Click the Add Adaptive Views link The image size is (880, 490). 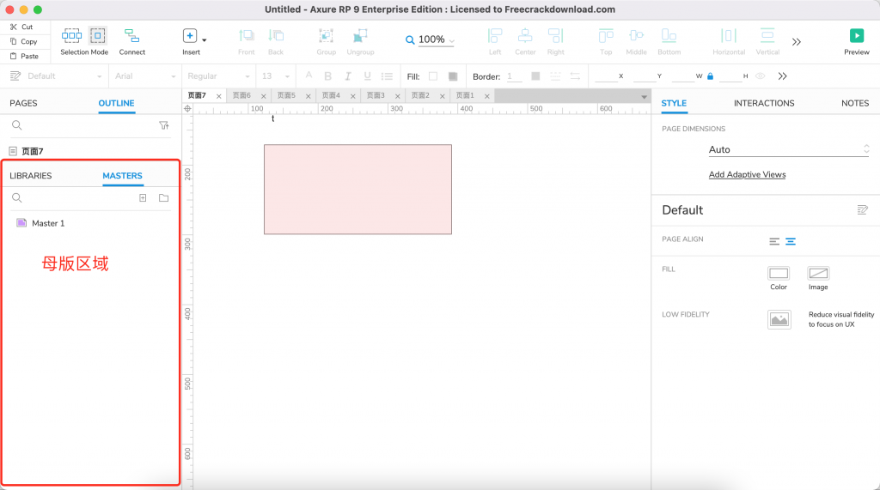coord(747,174)
